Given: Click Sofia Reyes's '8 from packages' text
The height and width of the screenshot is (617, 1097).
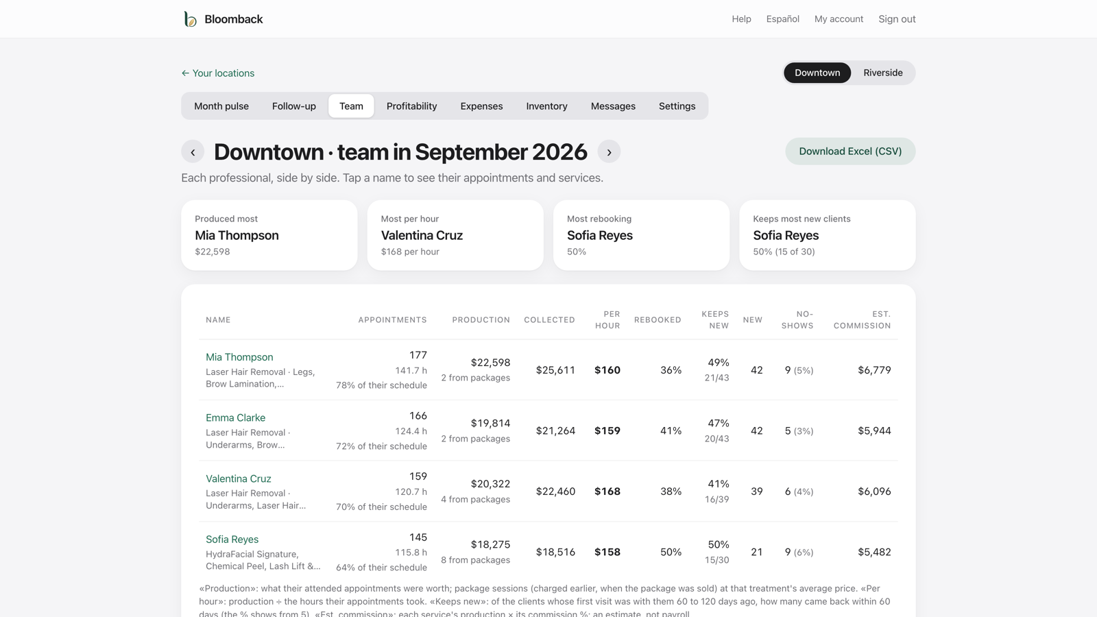Looking at the screenshot, I should tap(475, 560).
